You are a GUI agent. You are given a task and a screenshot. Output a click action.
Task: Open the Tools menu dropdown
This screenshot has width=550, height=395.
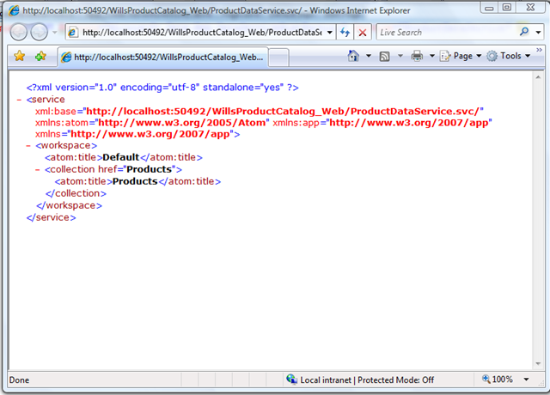click(510, 56)
